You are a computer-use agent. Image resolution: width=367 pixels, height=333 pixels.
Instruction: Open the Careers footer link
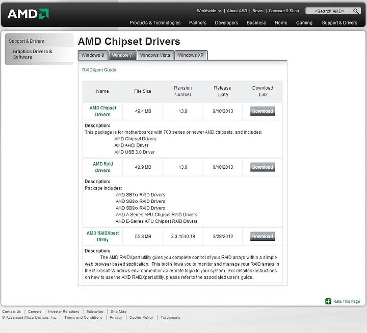(35, 312)
